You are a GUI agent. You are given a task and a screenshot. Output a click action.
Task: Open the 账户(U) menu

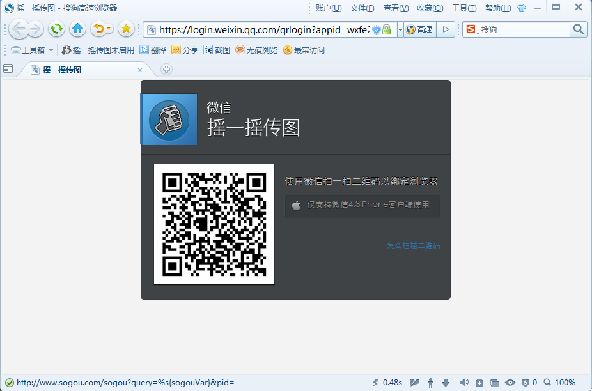pyautogui.click(x=329, y=8)
